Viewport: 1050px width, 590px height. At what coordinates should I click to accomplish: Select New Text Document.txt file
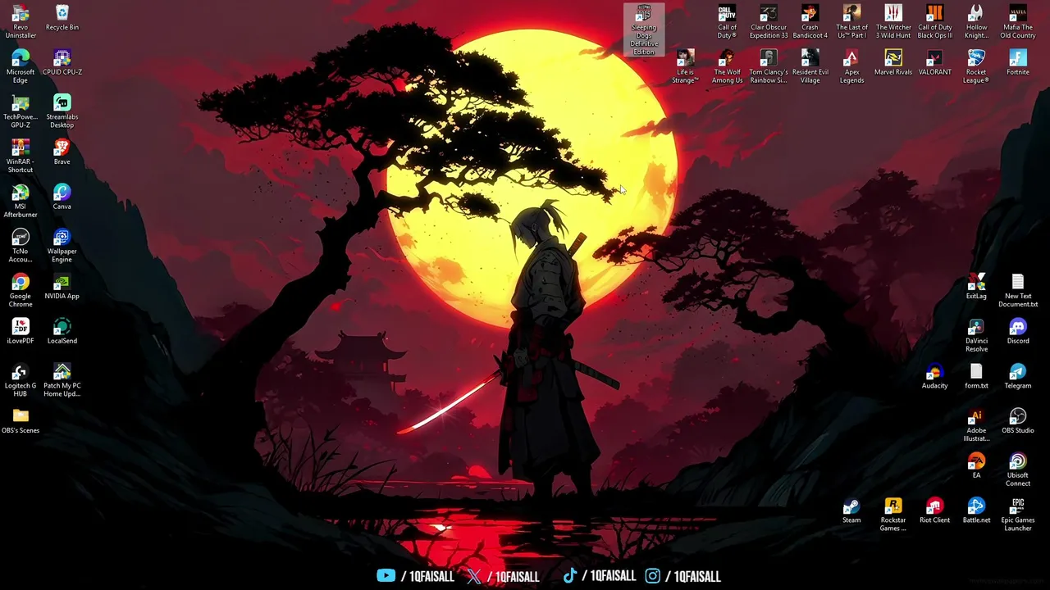coord(1018,291)
